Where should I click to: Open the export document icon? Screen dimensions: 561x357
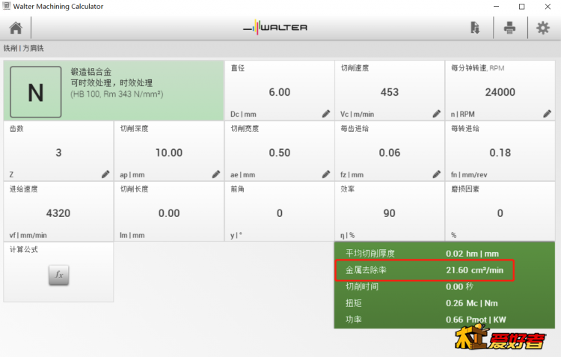coord(475,28)
